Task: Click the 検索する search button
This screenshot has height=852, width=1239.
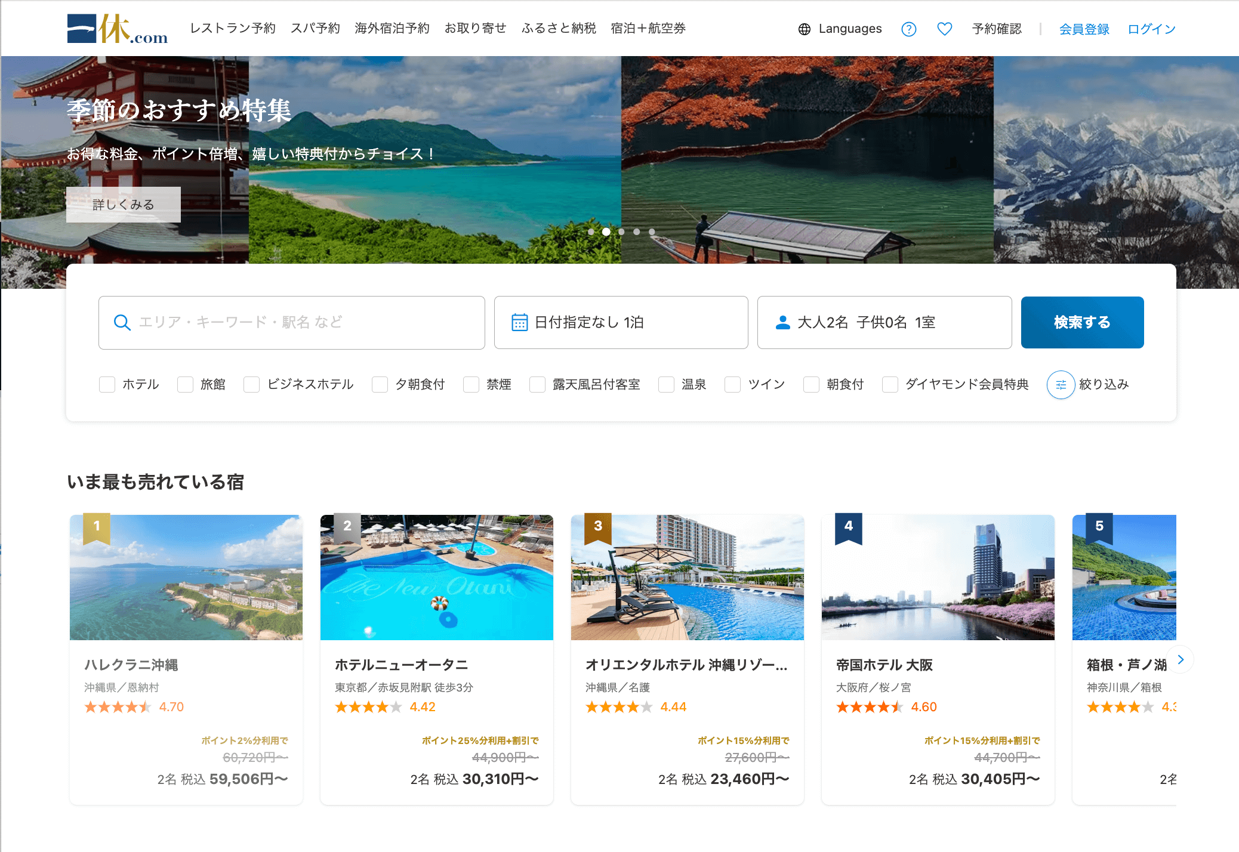Action: (1082, 323)
